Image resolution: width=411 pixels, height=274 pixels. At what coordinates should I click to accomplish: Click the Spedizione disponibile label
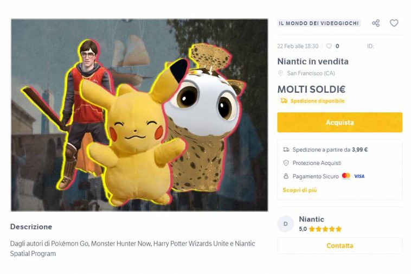click(317, 101)
